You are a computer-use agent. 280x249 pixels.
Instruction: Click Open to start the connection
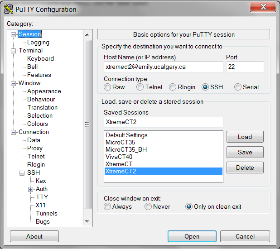pyautogui.click(x=192, y=236)
